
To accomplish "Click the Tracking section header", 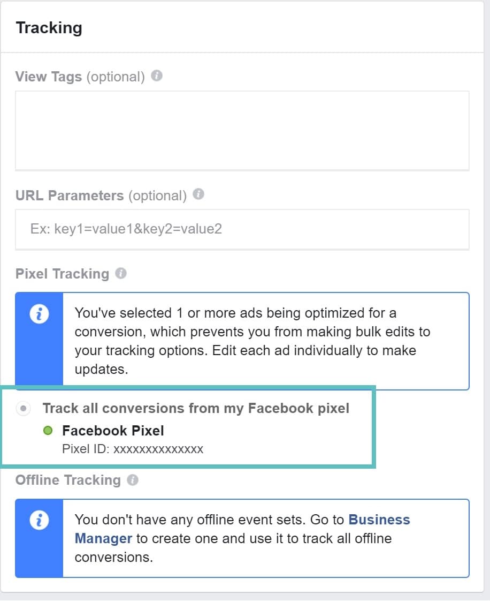I will pos(49,27).
